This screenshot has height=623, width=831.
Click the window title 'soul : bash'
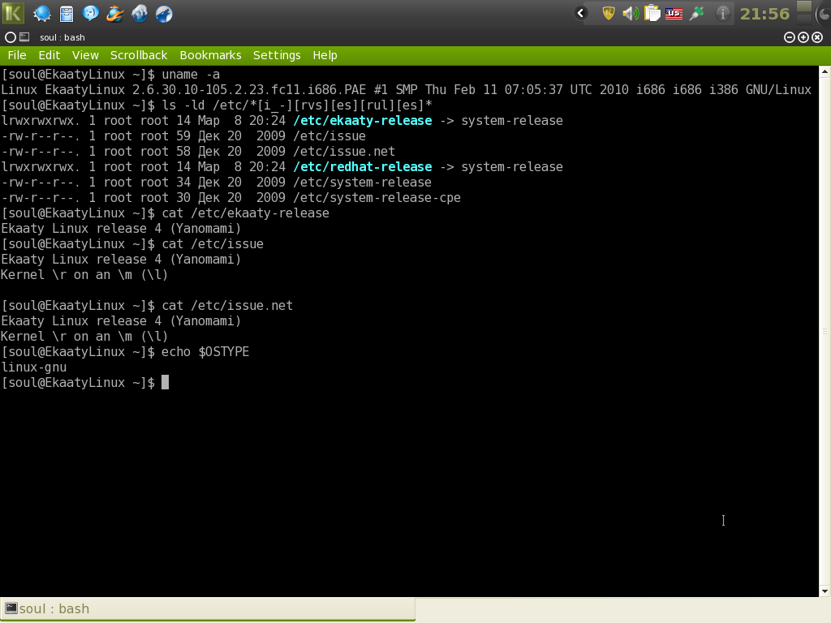[x=62, y=37]
